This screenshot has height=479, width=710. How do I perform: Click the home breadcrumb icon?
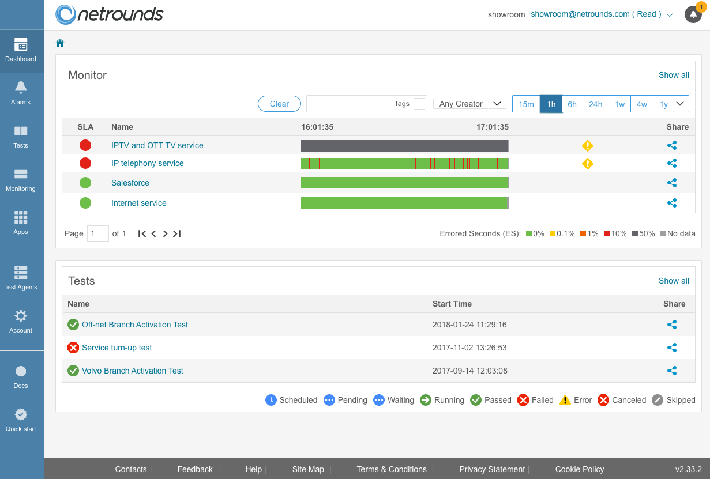[60, 43]
